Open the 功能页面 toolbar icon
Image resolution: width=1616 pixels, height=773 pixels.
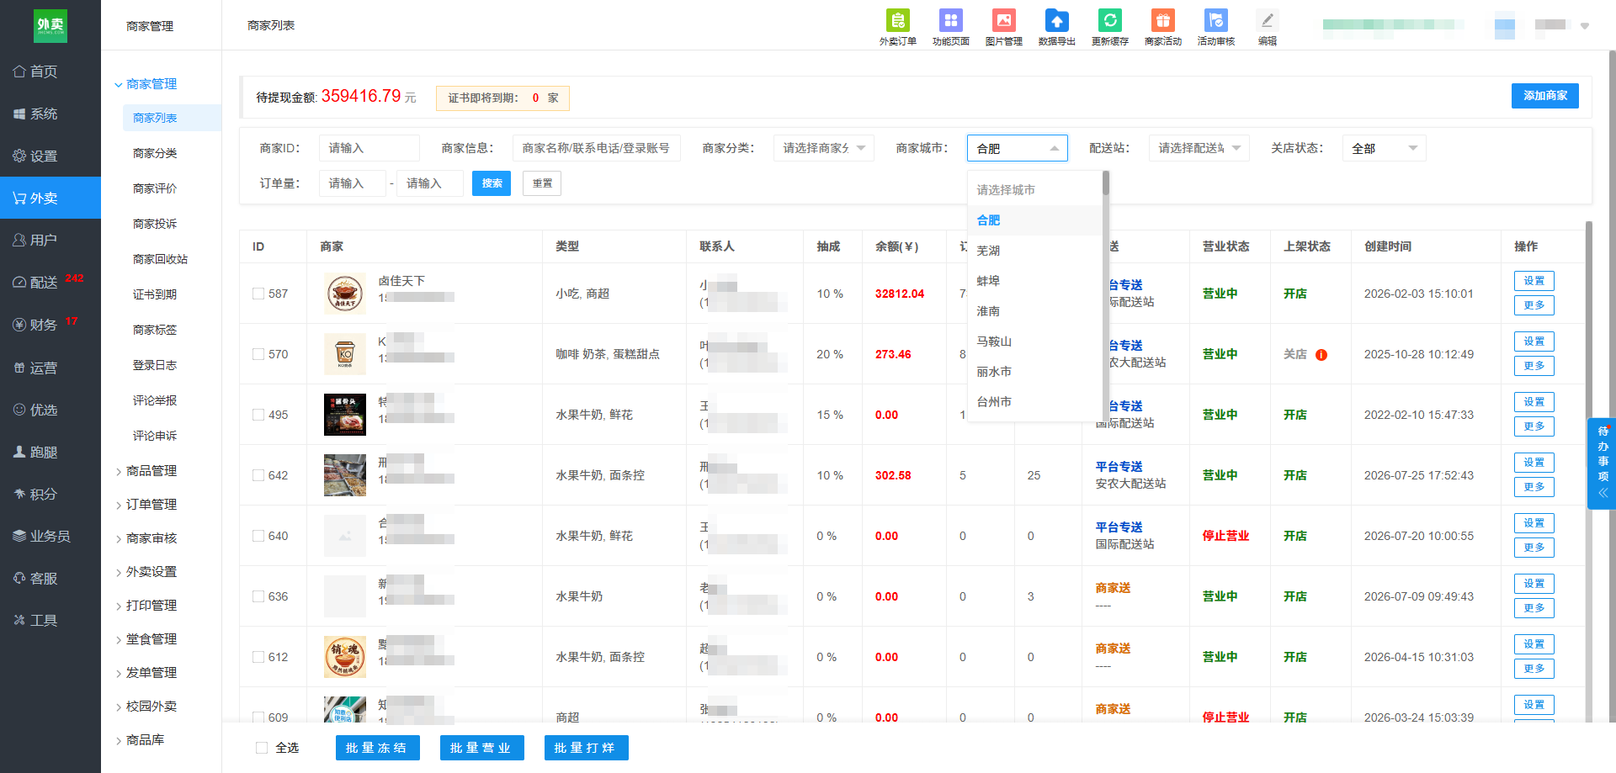950,27
